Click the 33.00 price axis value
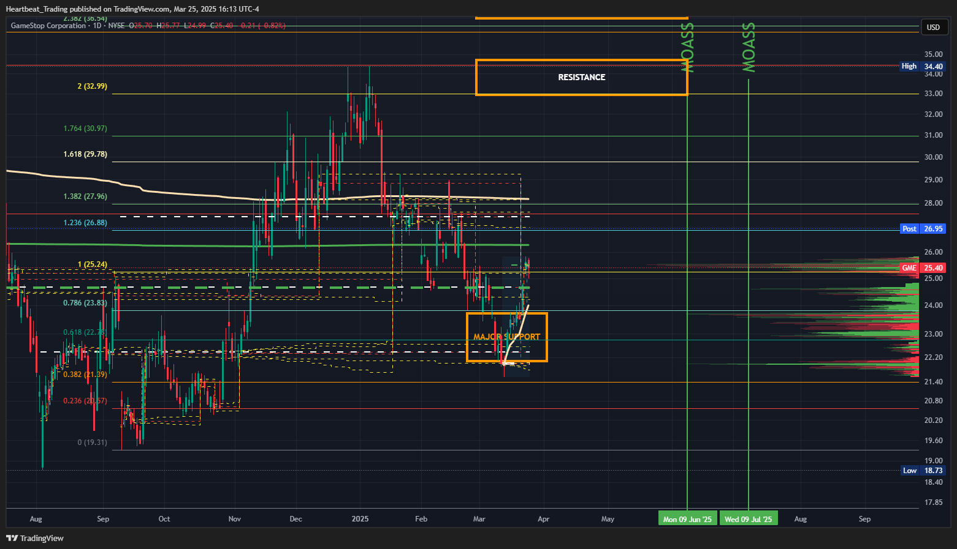 [x=934, y=94]
